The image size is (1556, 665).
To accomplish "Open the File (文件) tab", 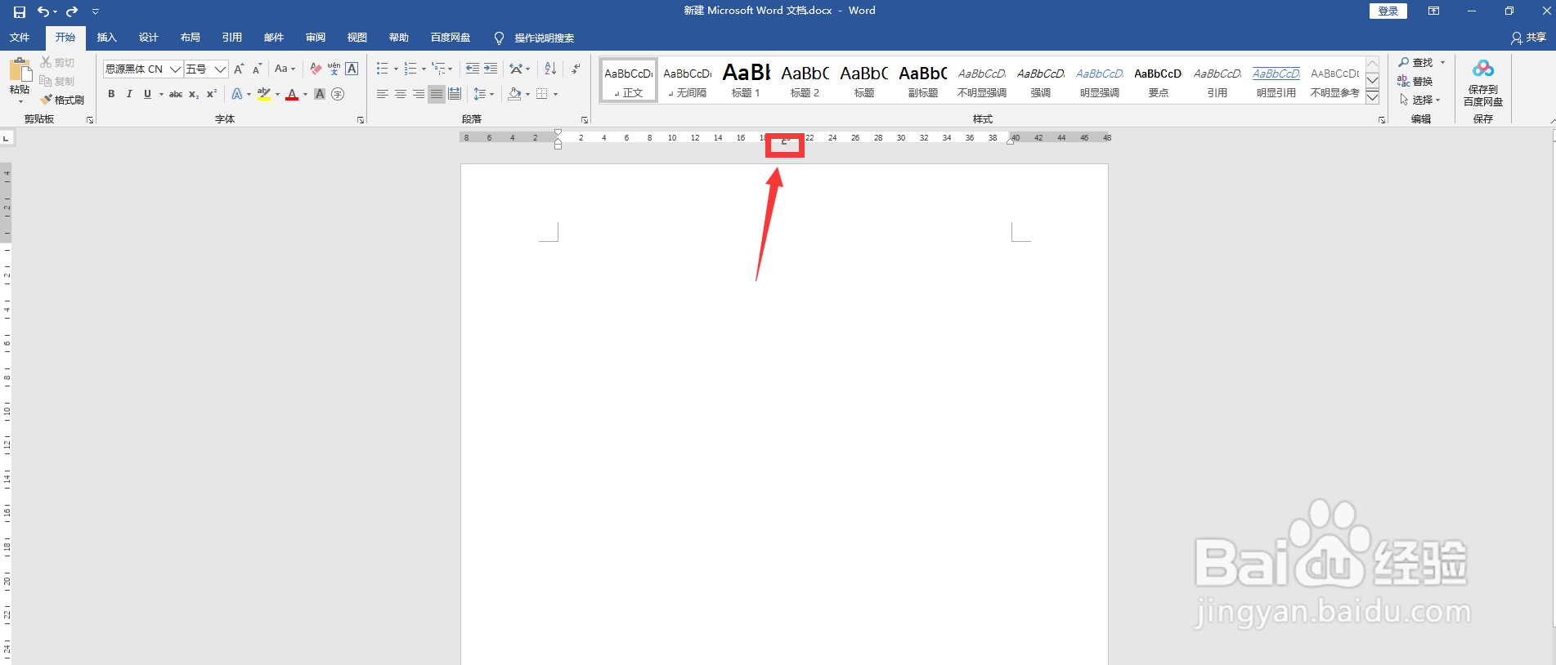I will (x=20, y=38).
